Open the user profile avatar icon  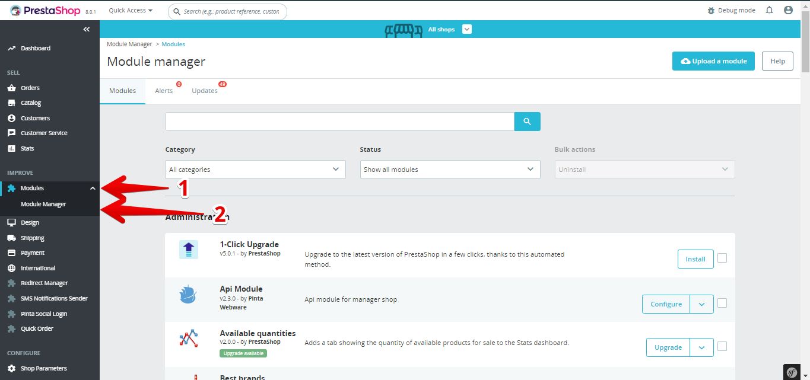click(x=788, y=11)
